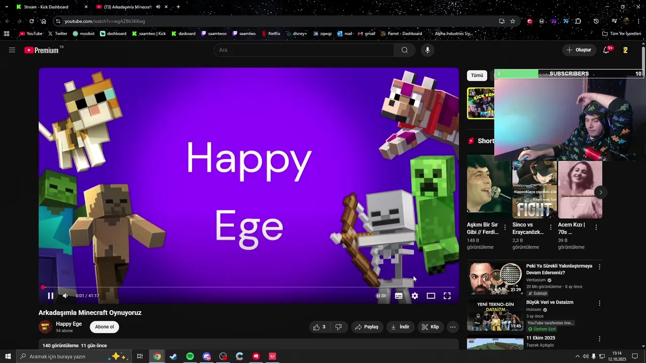Open the browser tab search dropdown arrow
Image resolution: width=646 pixels, height=363 pixels.
click(7, 7)
